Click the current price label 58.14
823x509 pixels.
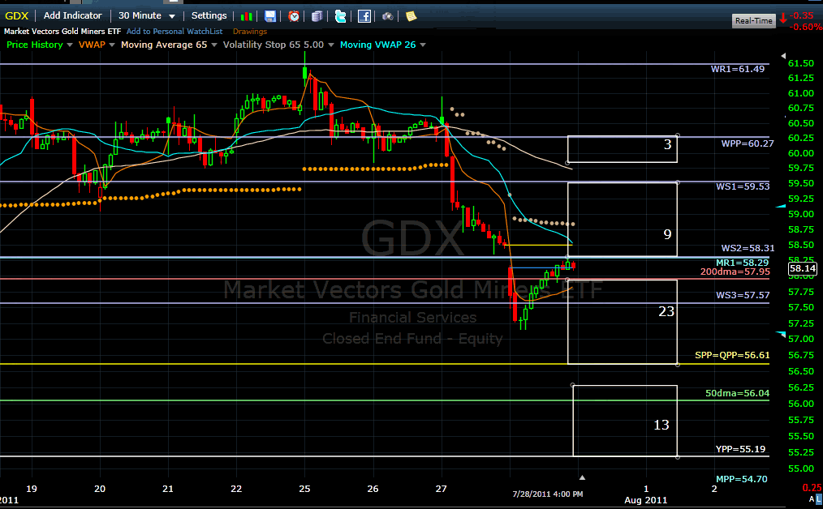tap(803, 268)
